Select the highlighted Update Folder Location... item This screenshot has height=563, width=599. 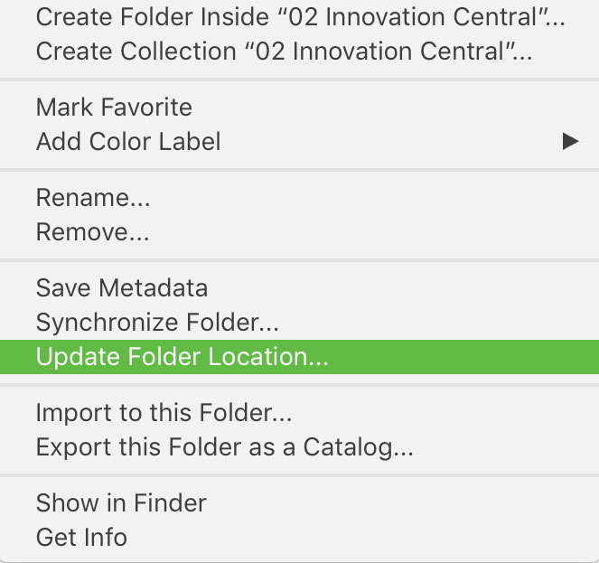(x=300, y=357)
